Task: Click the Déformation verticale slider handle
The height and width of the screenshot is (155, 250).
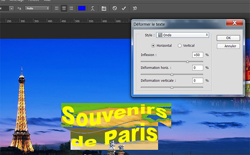Action: (172, 87)
